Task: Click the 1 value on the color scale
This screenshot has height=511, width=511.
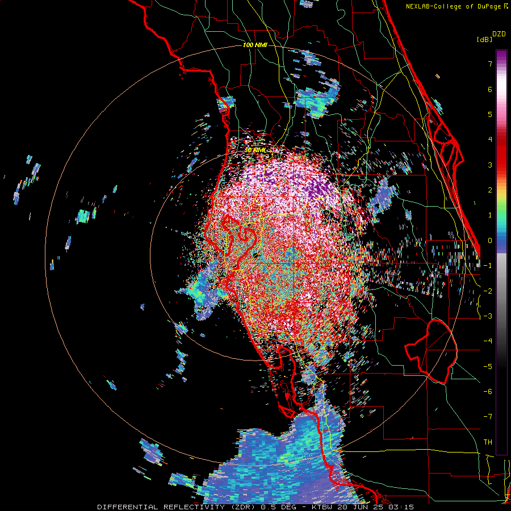Action: click(490, 215)
